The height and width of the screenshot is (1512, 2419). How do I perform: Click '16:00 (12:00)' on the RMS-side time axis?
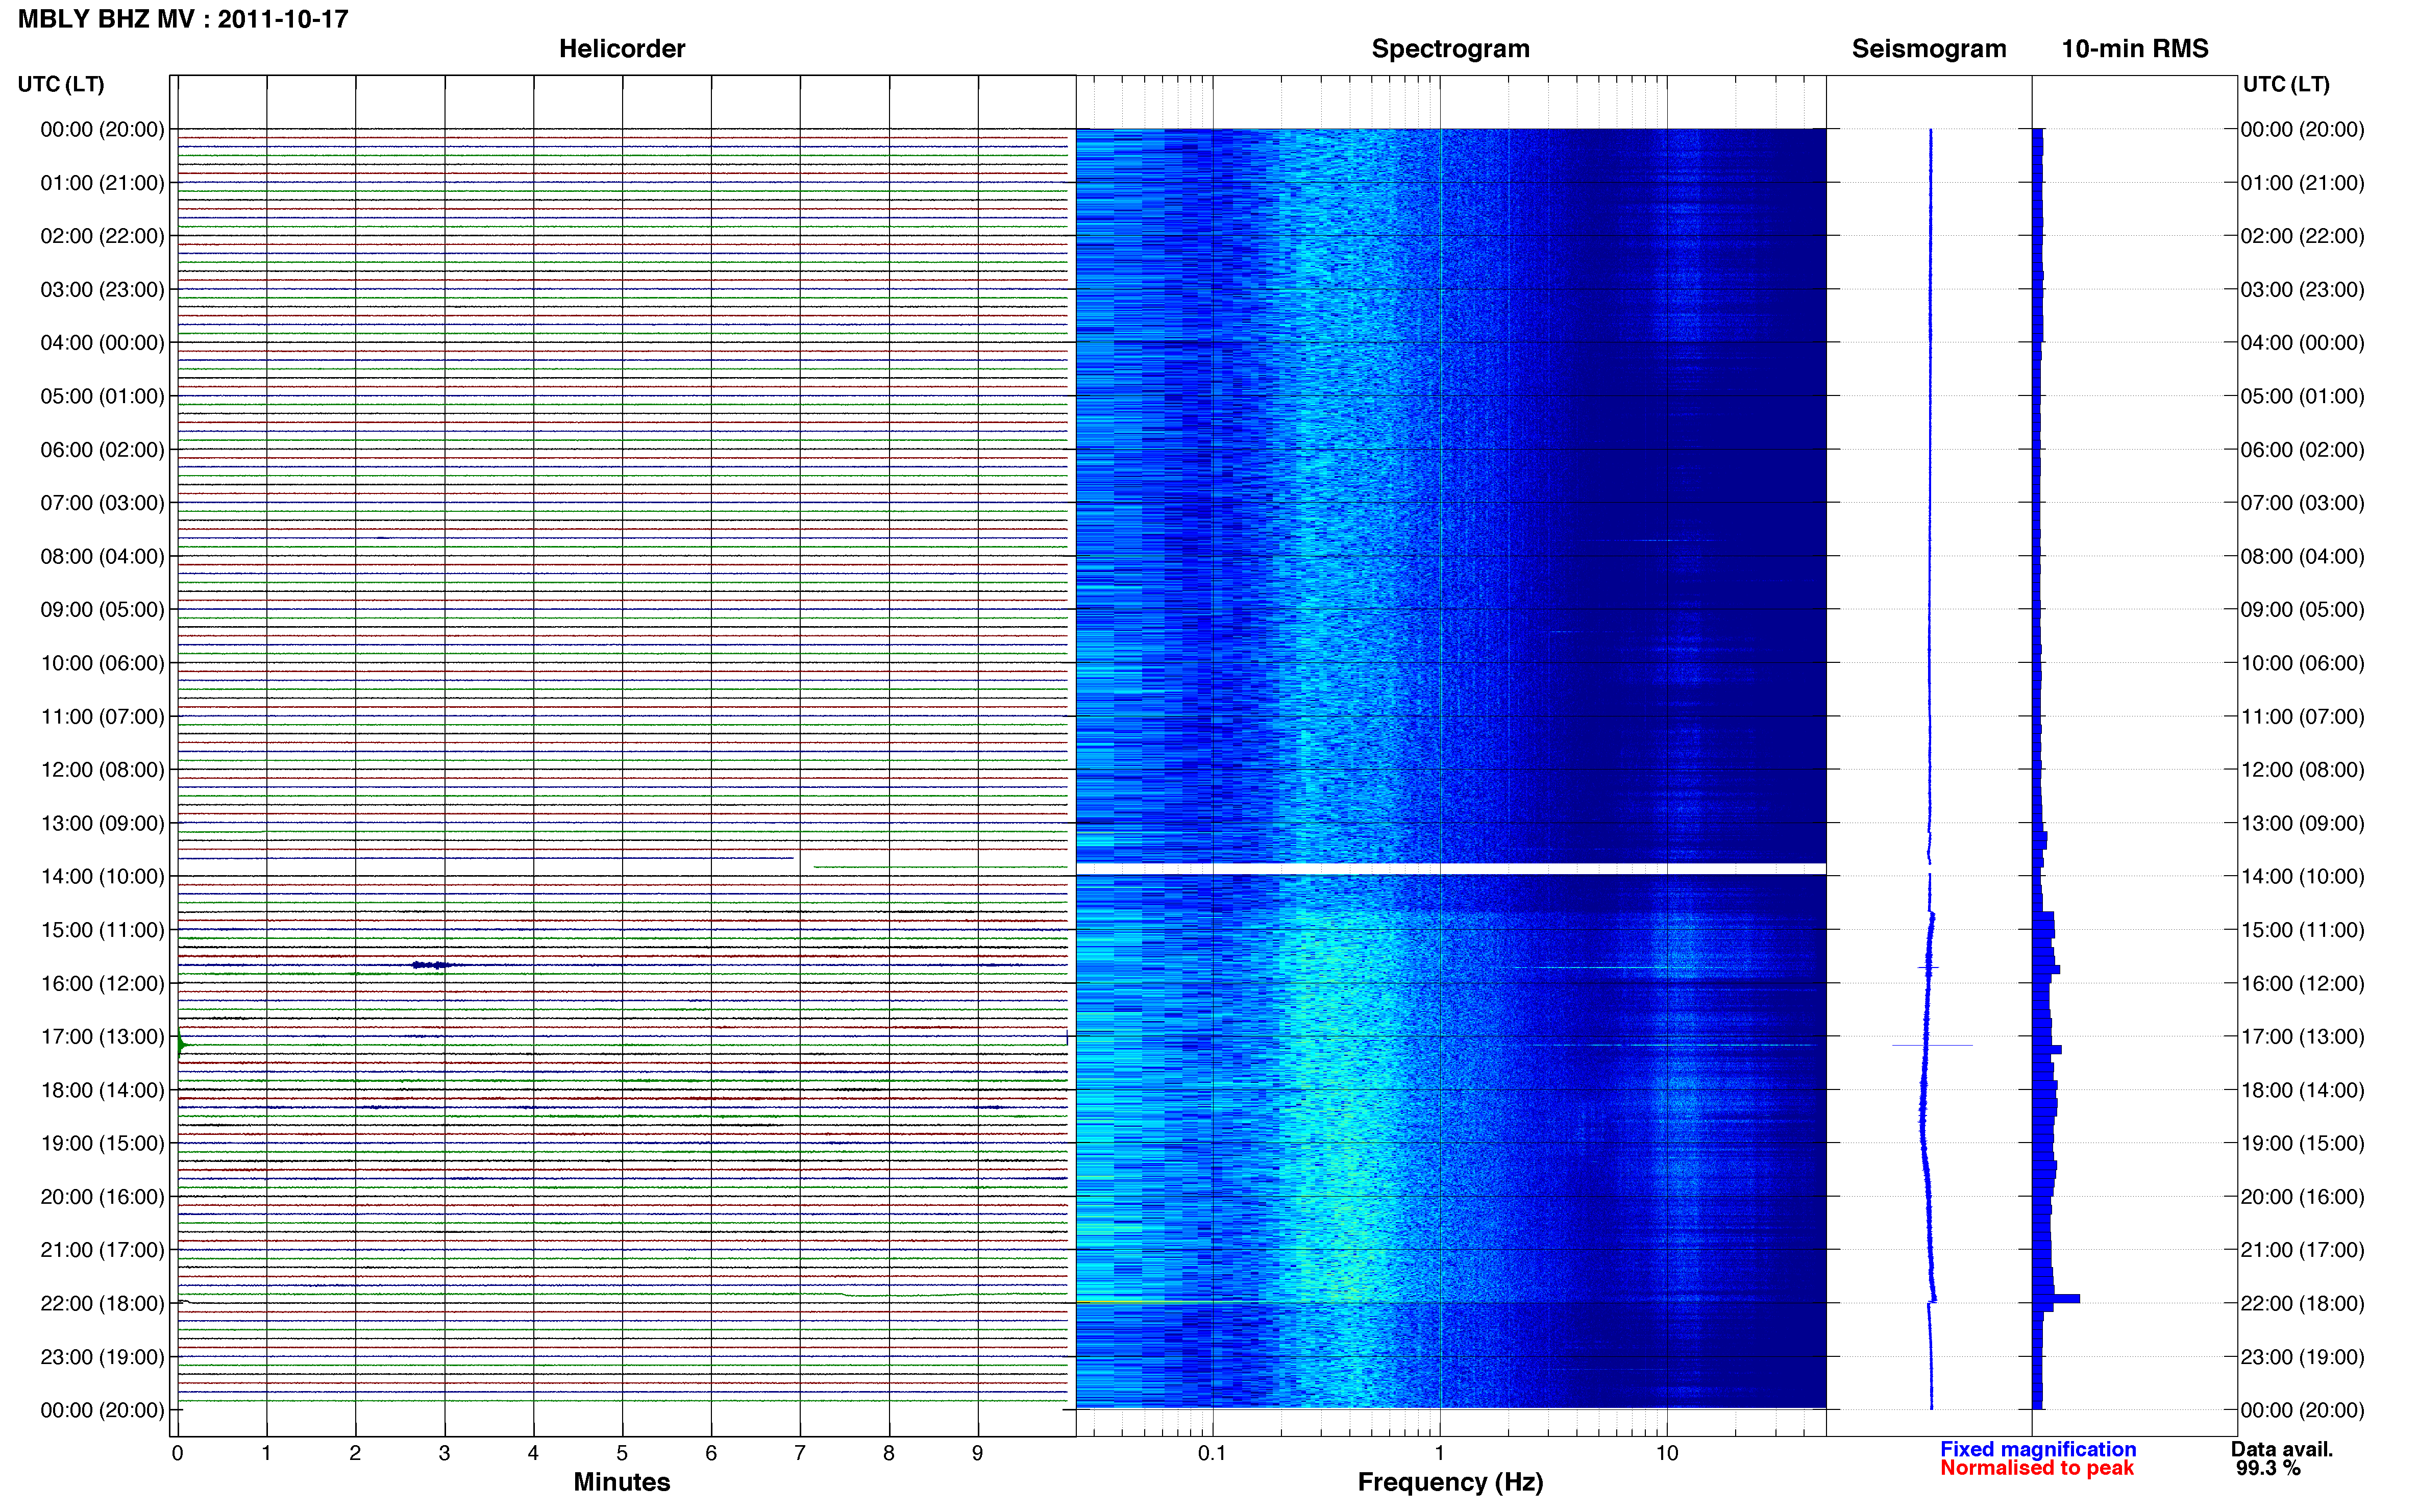pos(2303,984)
